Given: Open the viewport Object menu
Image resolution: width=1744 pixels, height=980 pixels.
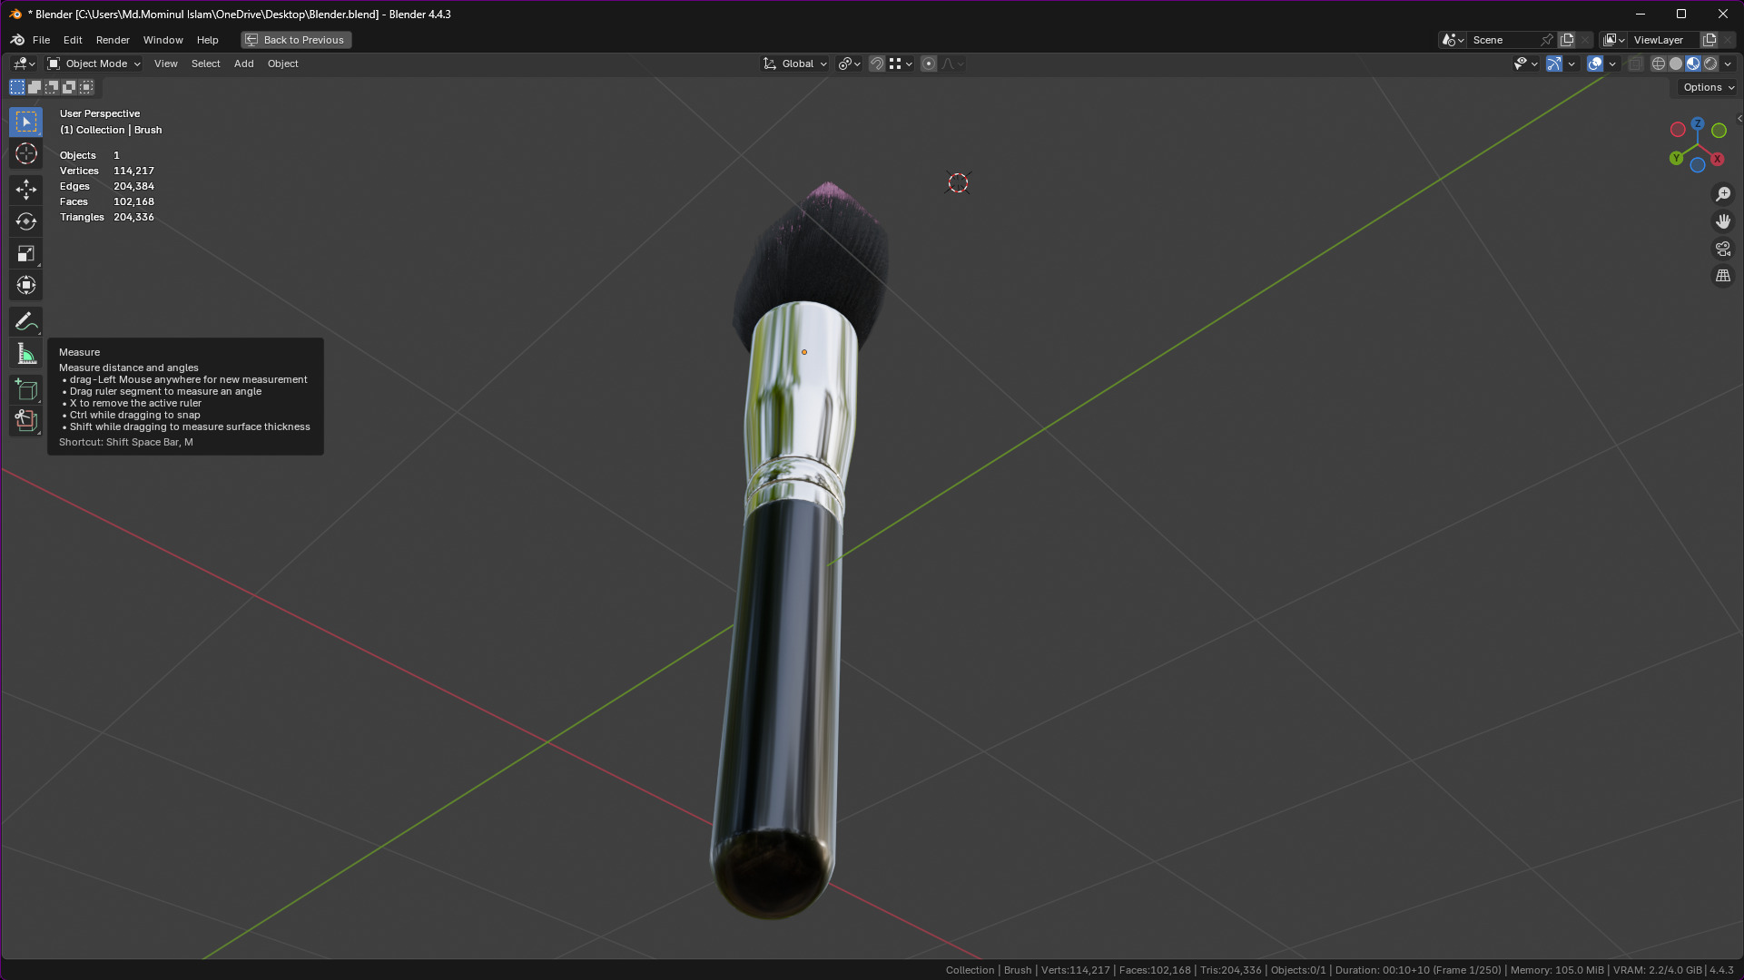Looking at the screenshot, I should coord(282,64).
